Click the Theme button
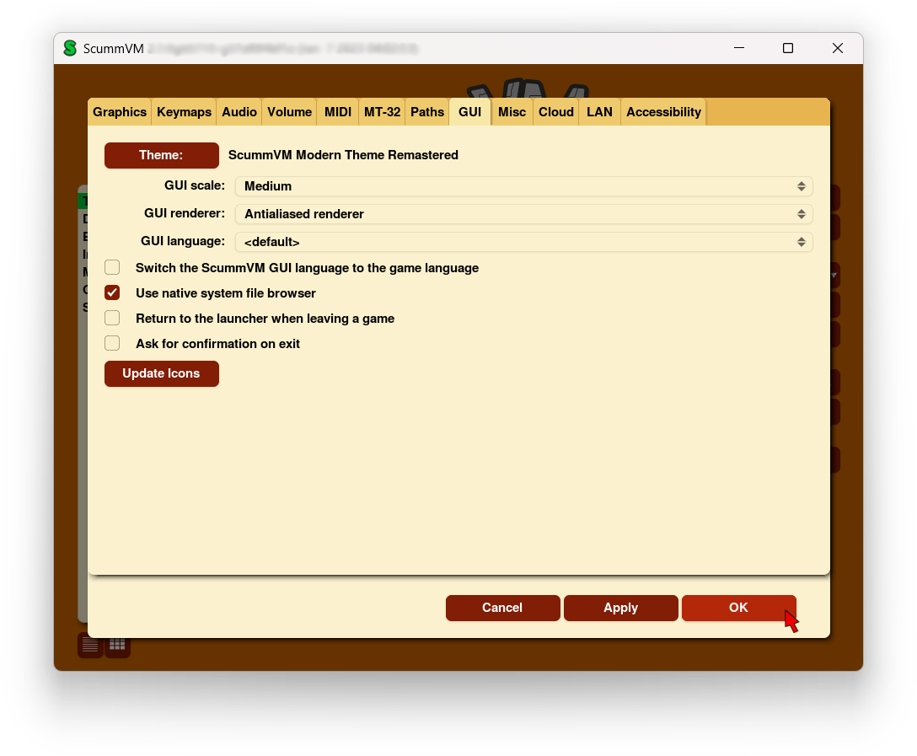 pyautogui.click(x=161, y=155)
